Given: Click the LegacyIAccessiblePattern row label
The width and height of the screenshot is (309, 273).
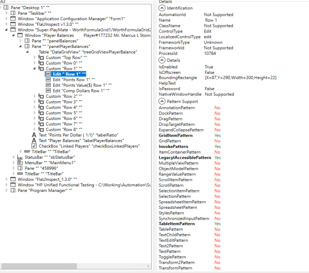Looking at the screenshot, I should [x=185, y=158].
